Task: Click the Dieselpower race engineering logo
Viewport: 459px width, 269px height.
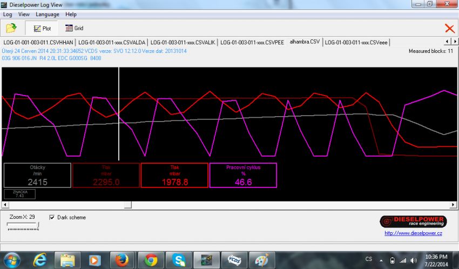Action: 413,221
